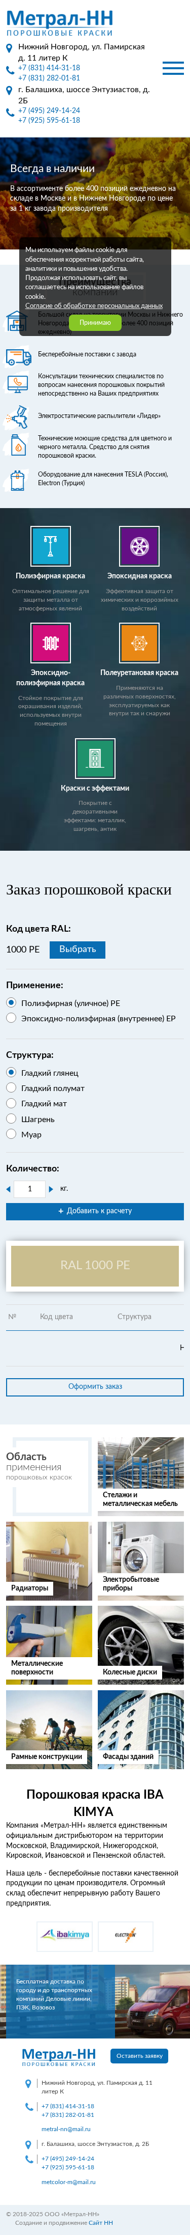This screenshot has width=190, height=2235.
Task: Select the Гладкий полумат structure option
Action: pos(11,1087)
